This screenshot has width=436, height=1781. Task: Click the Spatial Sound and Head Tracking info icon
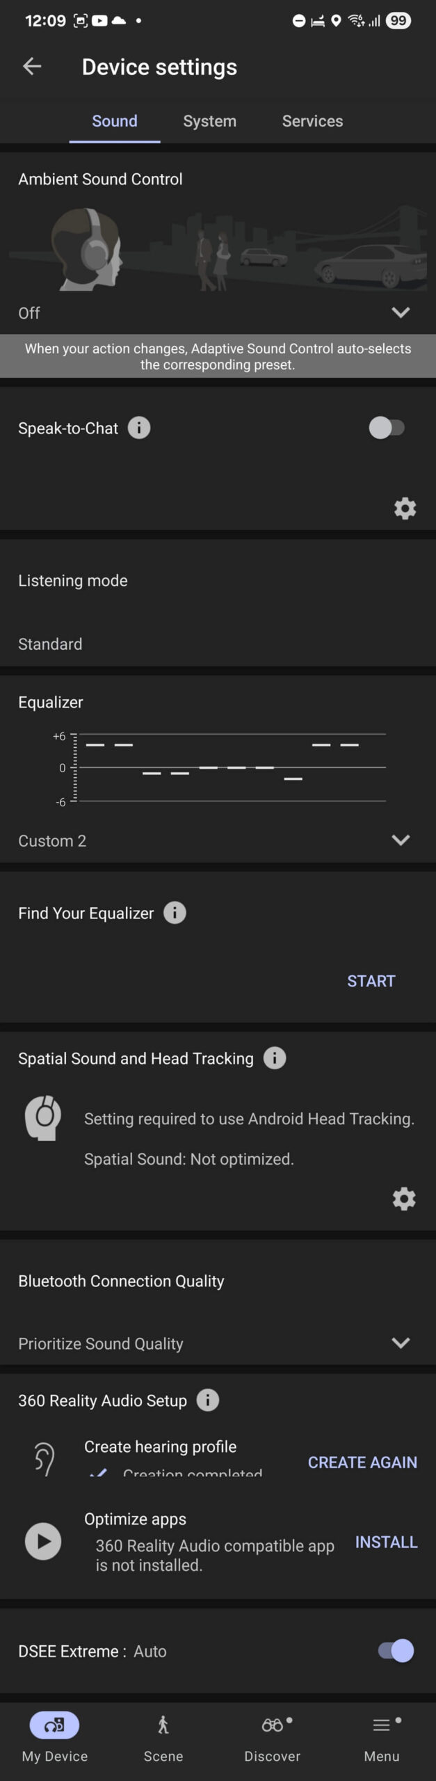tap(275, 1058)
